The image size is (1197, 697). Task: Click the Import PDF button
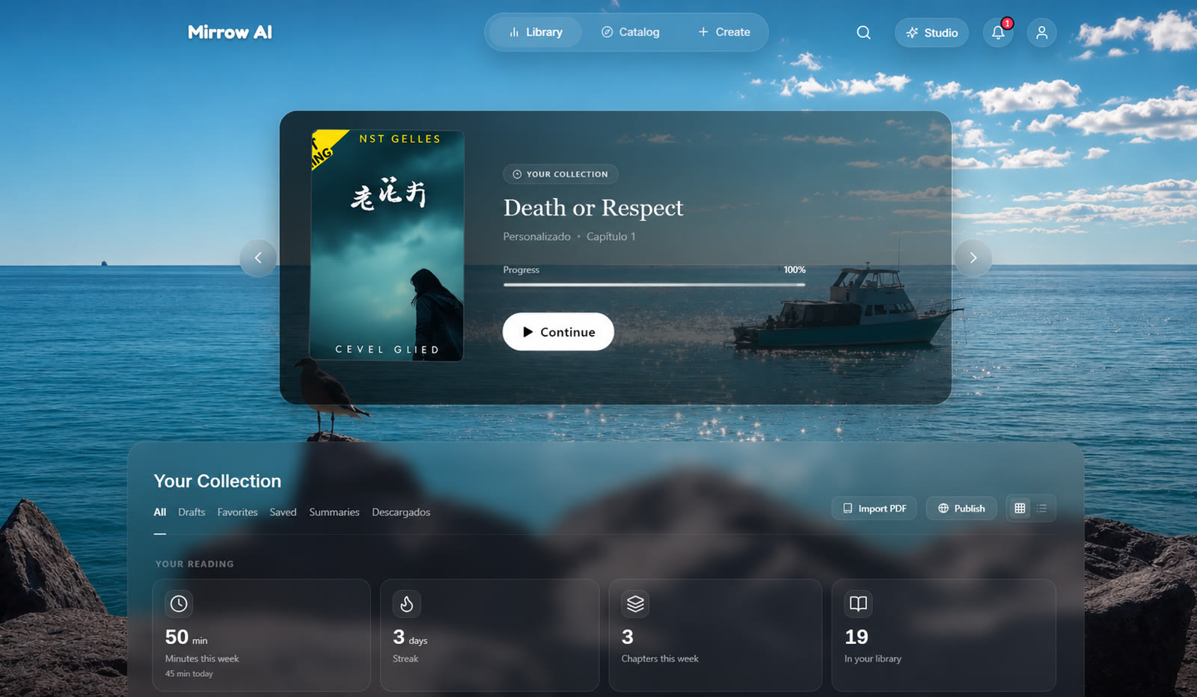pyautogui.click(x=874, y=509)
